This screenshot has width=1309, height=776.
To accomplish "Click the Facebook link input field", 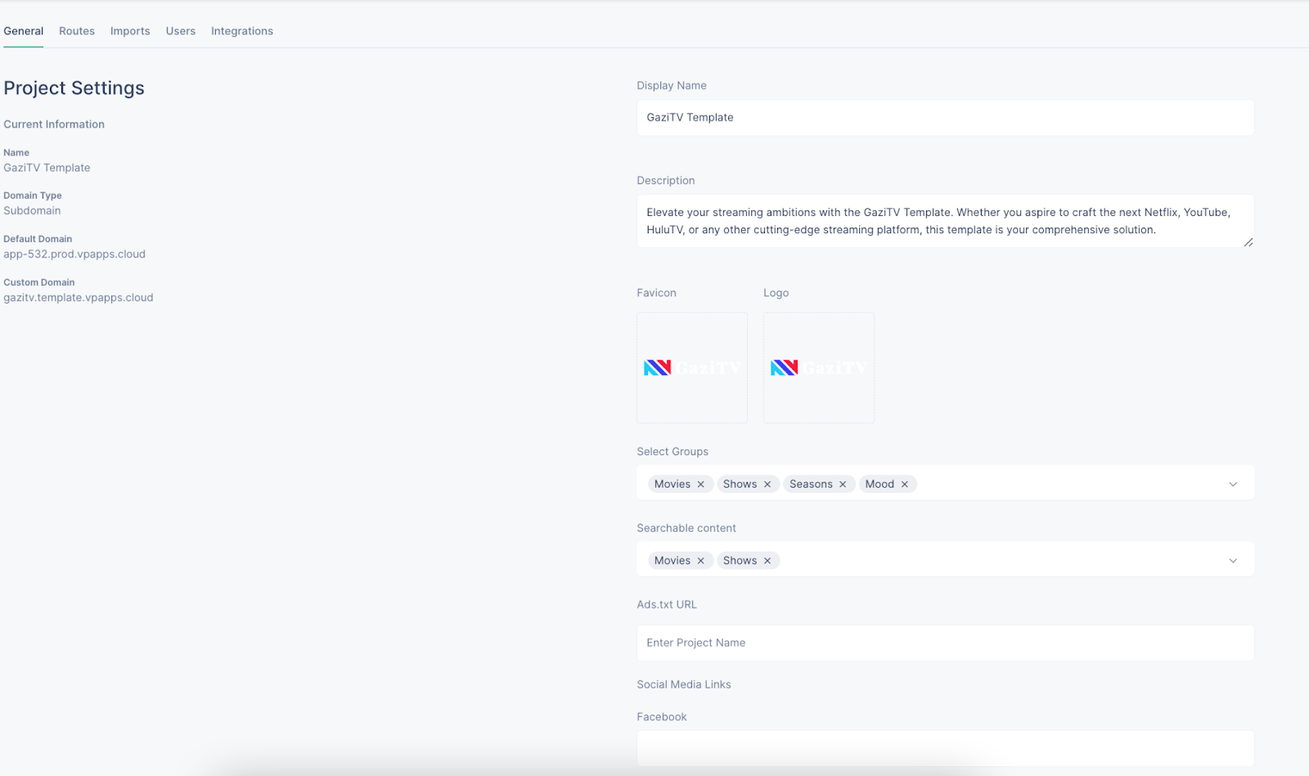I will 945,748.
